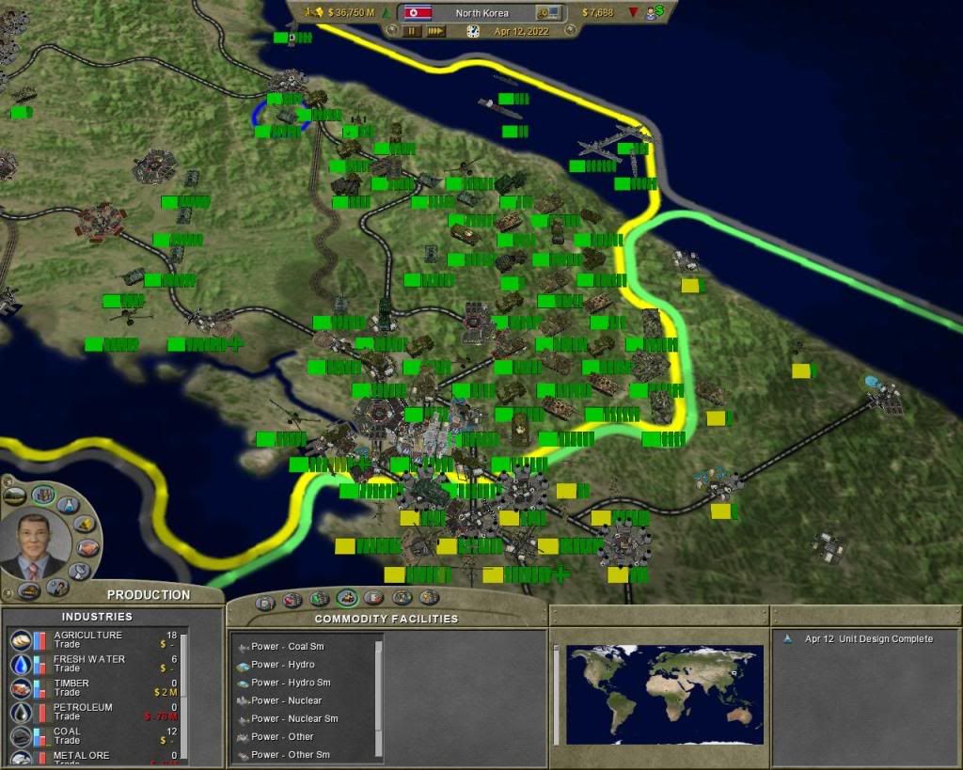Select the second Production sub-tab red icon

(x=293, y=599)
